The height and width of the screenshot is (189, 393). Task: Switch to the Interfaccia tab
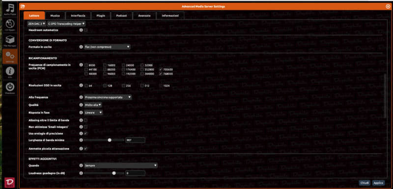pos(78,16)
